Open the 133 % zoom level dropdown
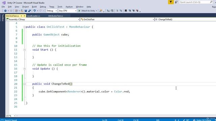The image size is (216, 121). pos(10,116)
